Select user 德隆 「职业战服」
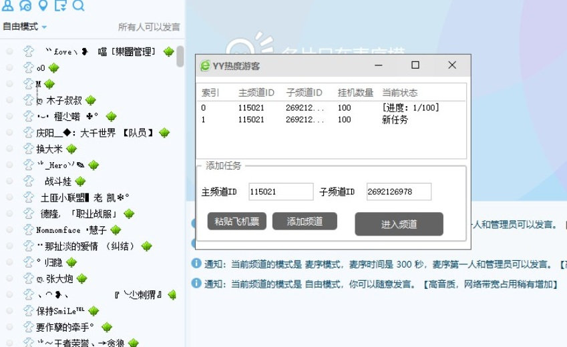The image size is (567, 347). click(79, 214)
